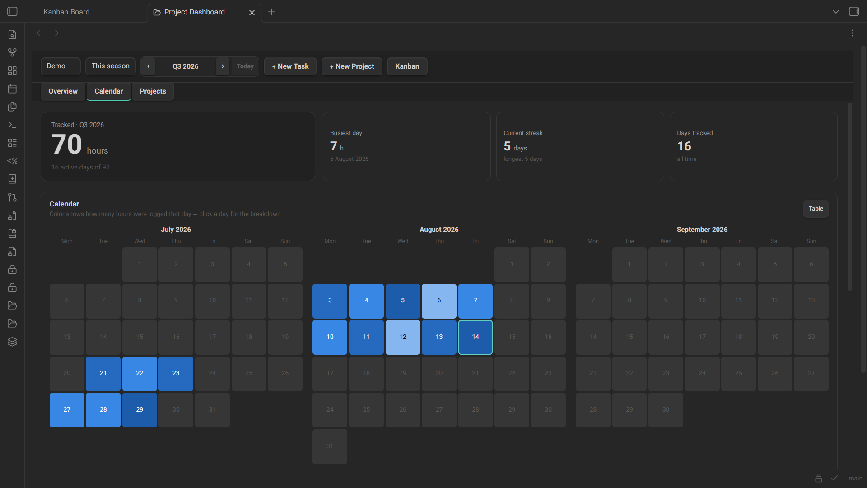Viewport: 867px width, 488px height.
Task: Select the Calendar tab
Action: [109, 91]
